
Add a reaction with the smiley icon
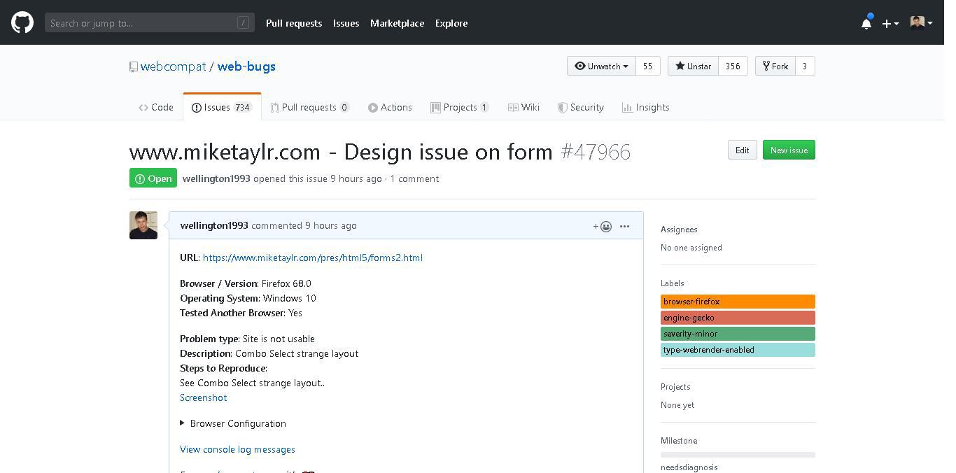pyautogui.click(x=603, y=226)
